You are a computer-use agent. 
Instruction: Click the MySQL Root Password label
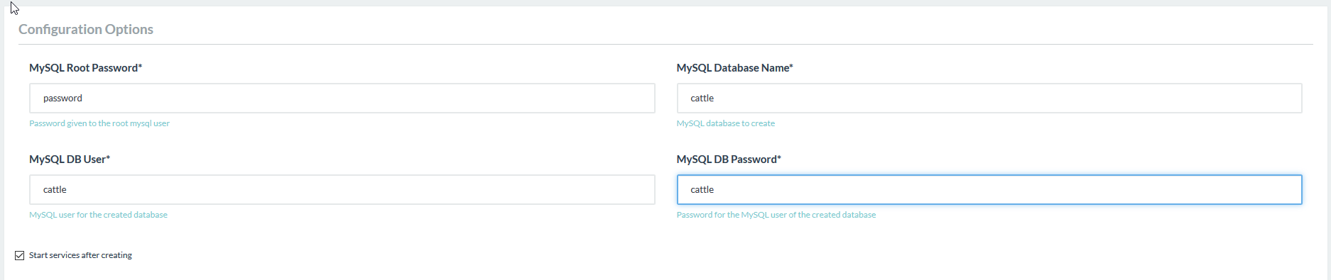click(x=86, y=68)
